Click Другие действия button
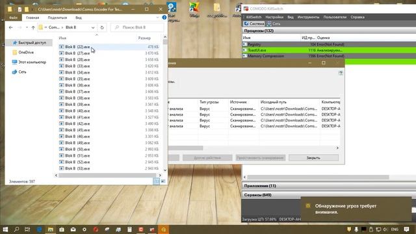The height and width of the screenshot is (234, 416). (x=207, y=158)
